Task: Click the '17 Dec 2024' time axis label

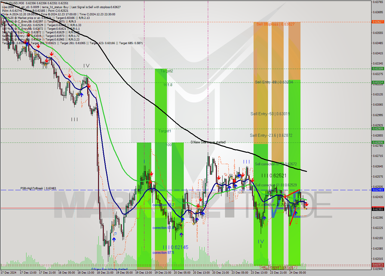Action: [9, 273]
